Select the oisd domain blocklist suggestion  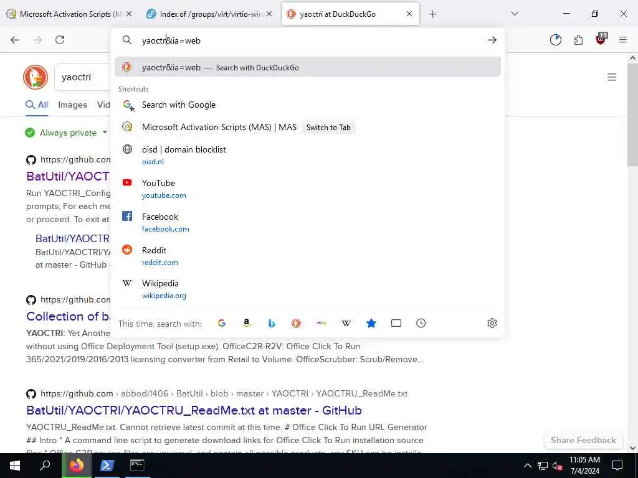(308, 155)
